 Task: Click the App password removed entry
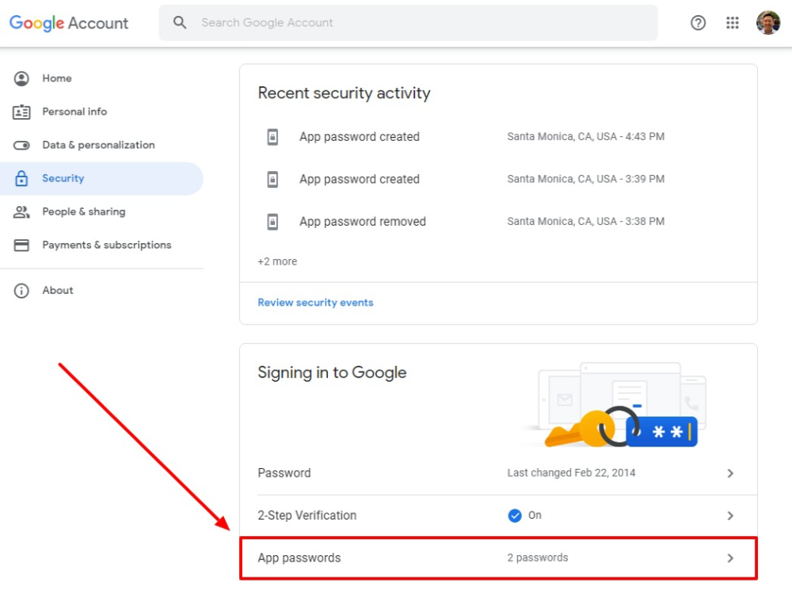[362, 222]
